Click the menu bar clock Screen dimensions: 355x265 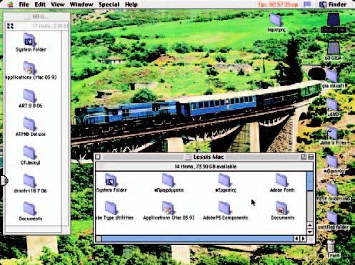click(x=278, y=4)
